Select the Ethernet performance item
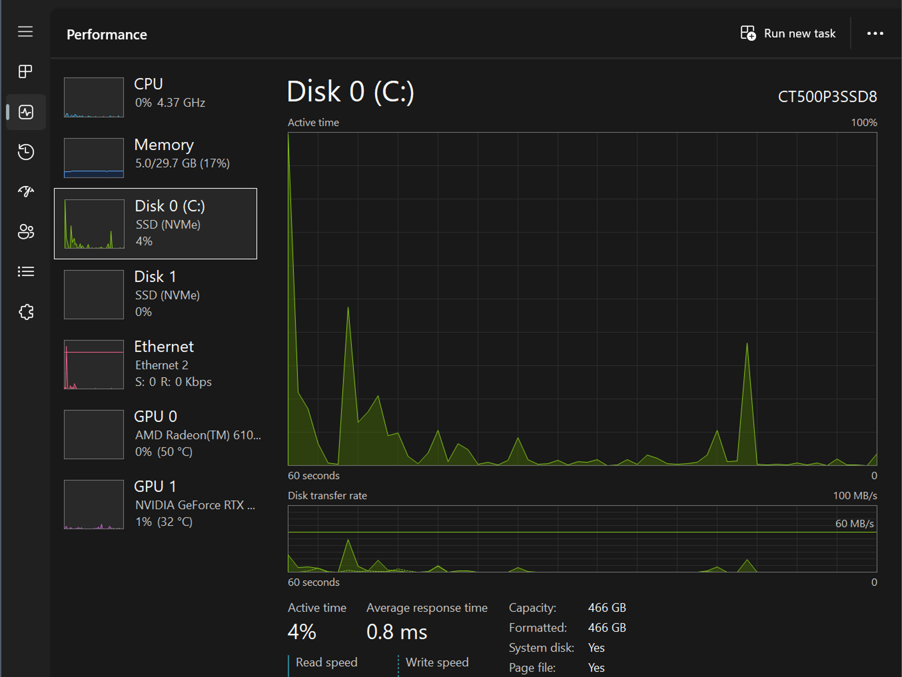Screen dimensions: 902x677 pos(155,364)
